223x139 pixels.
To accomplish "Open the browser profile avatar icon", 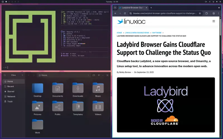I will [214, 13].
